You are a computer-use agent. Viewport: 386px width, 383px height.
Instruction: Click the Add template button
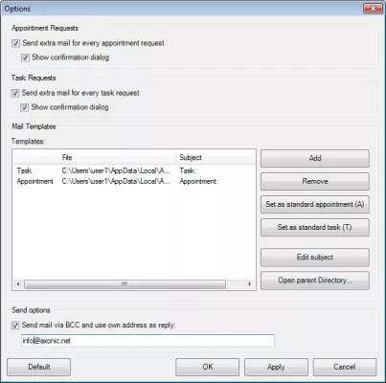tap(315, 158)
